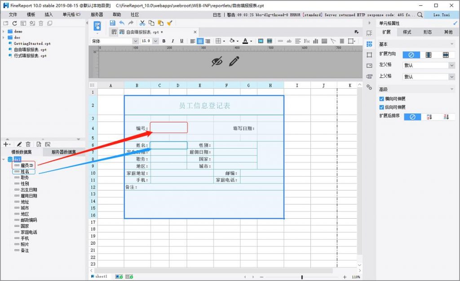This screenshot has height=281, width=460.
Task: Toggle italic formatting
Action: coord(173,41)
